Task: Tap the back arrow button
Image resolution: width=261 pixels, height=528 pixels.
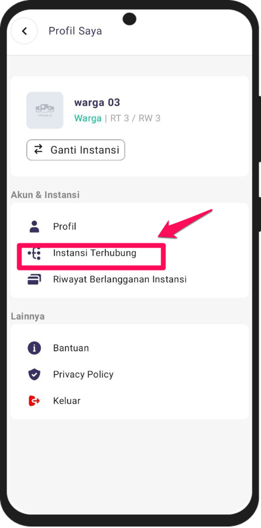Action: pyautogui.click(x=24, y=31)
